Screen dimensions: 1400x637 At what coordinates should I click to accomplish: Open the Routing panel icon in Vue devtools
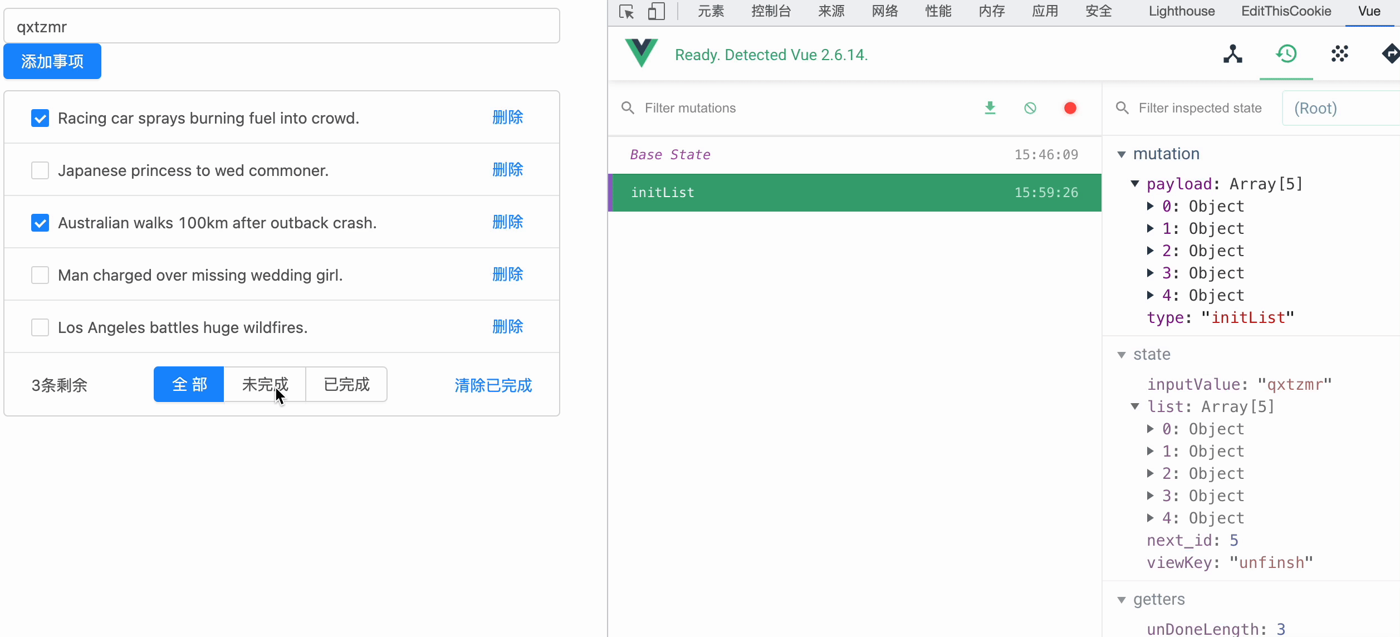tap(1391, 54)
